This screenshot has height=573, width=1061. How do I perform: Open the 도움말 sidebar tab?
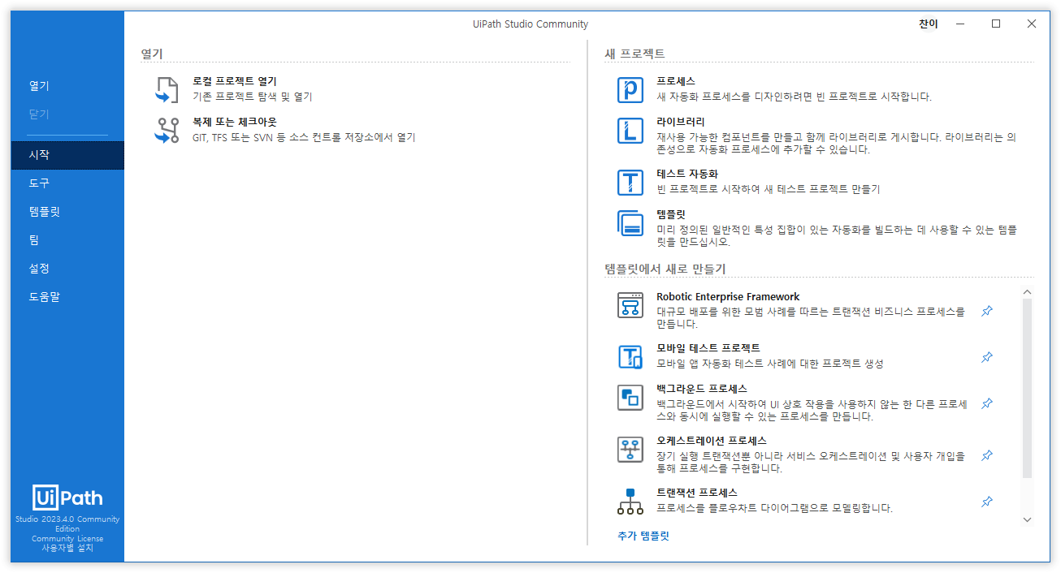67,297
